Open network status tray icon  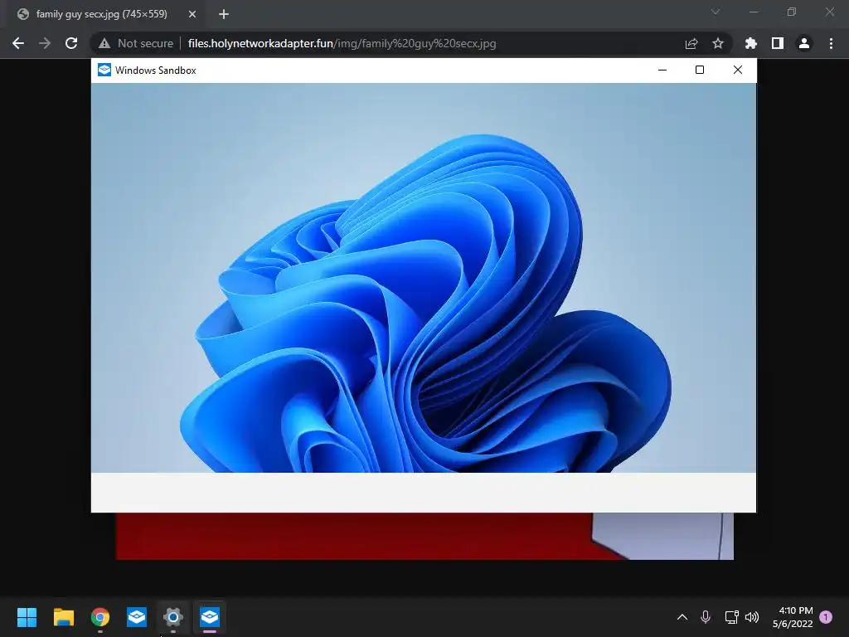731,617
